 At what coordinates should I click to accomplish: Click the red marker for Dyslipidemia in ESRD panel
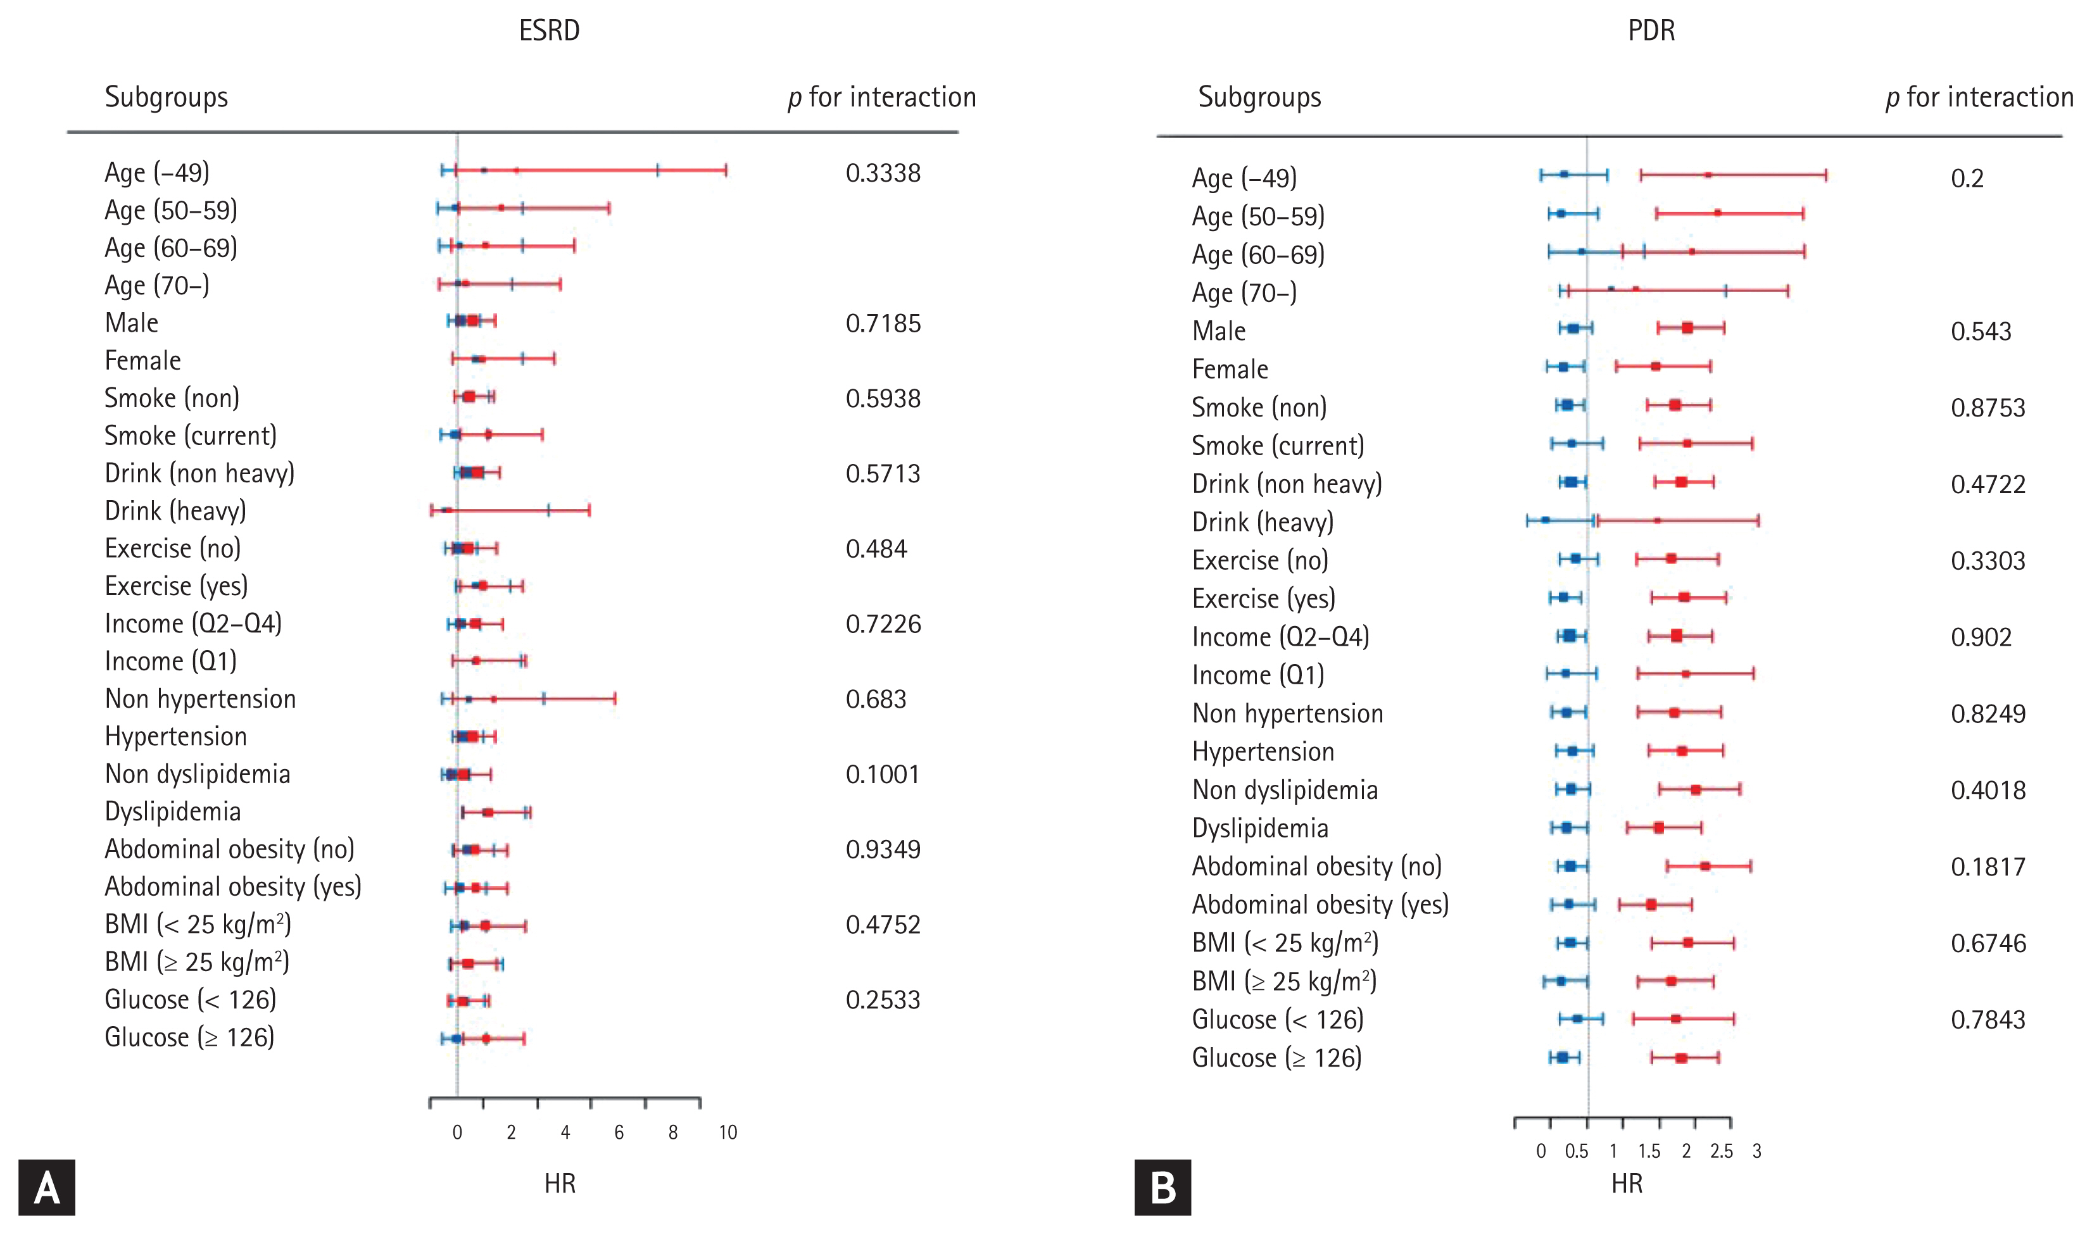(x=488, y=812)
